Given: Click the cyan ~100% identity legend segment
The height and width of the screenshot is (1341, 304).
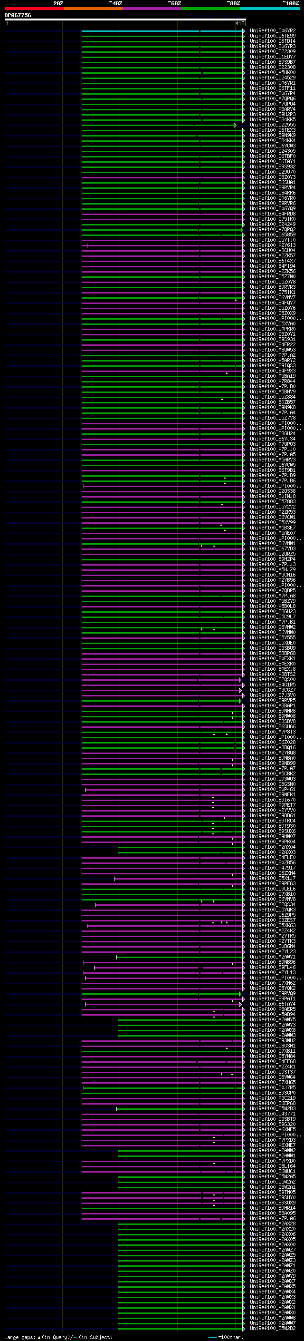Looking at the screenshot, I should point(270,9).
